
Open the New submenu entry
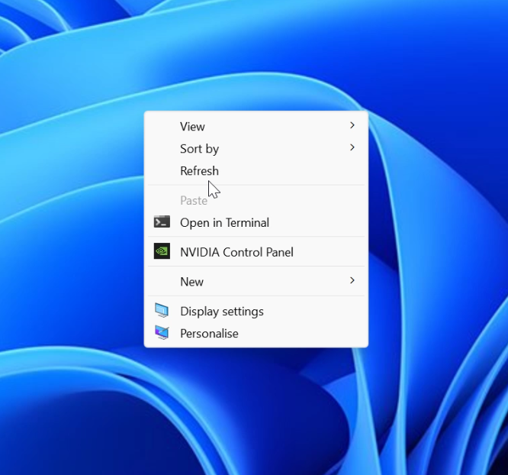[x=256, y=282]
